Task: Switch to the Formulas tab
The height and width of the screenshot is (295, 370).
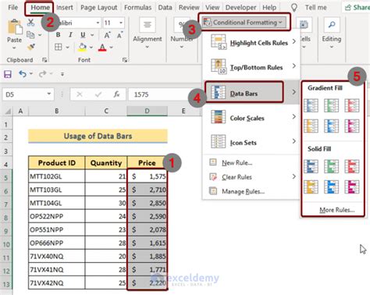Action: [137, 8]
